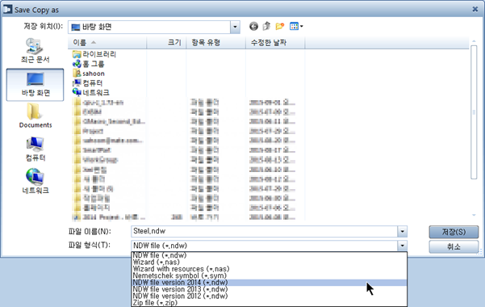
Task: Choose NDW file version 2014 option
Action: [x=269, y=283]
